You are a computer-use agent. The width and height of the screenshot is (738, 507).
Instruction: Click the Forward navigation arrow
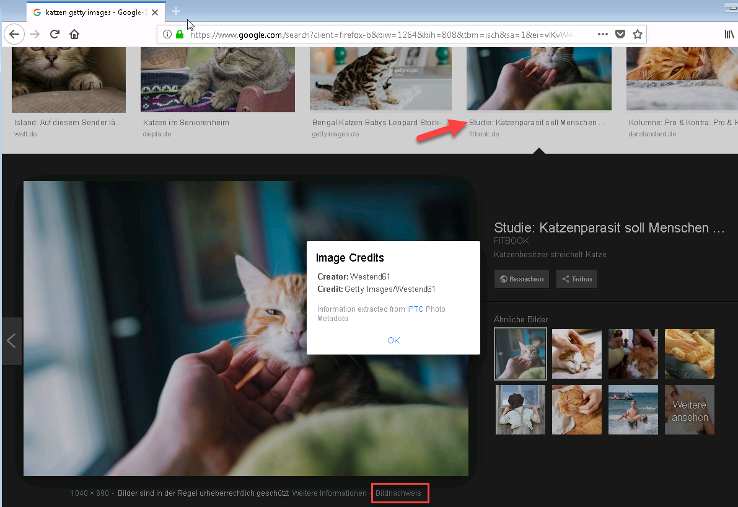click(35, 34)
